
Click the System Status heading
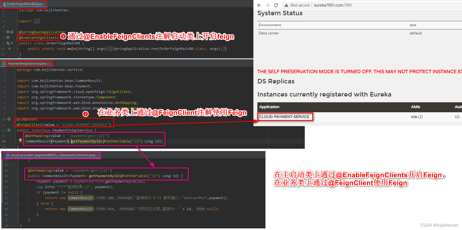(x=280, y=13)
